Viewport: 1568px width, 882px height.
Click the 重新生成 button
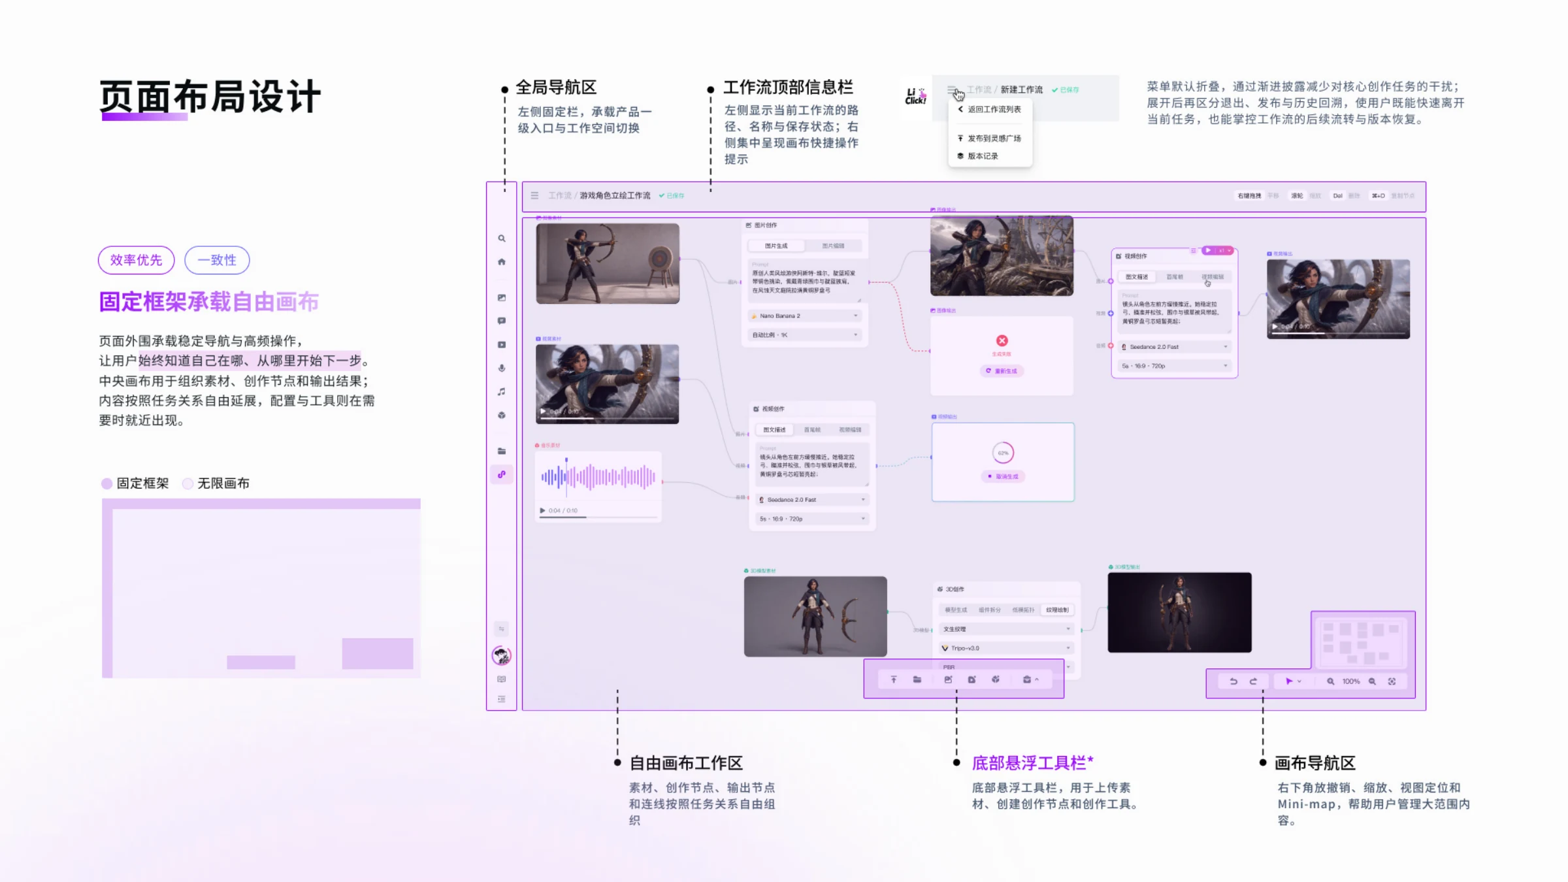pyautogui.click(x=1002, y=370)
